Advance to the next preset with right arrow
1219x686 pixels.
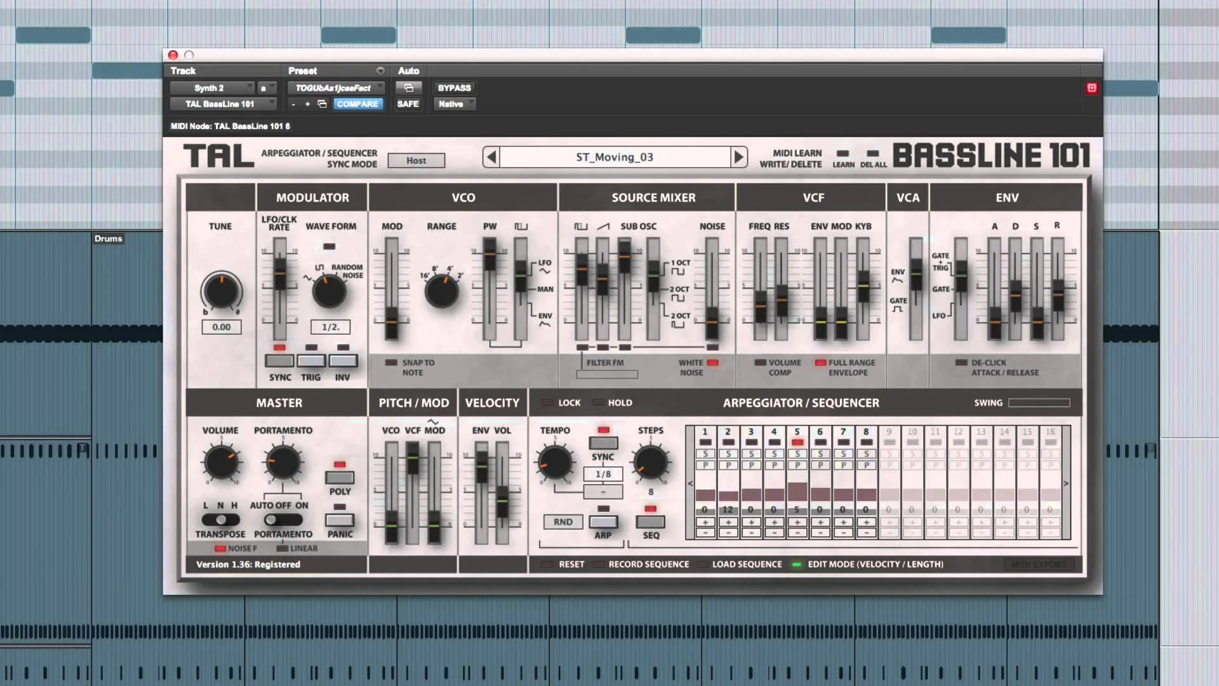coord(738,157)
